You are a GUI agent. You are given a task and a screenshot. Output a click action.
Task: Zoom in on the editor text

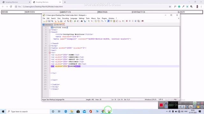point(89,21)
